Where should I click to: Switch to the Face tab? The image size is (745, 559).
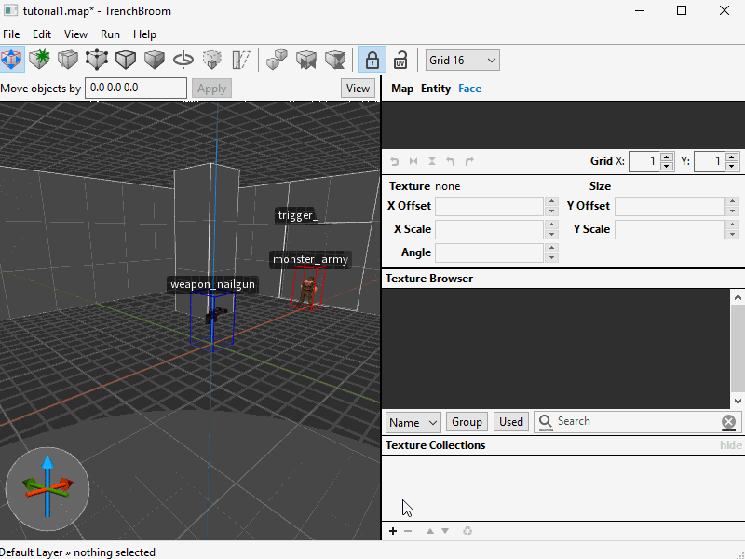(x=470, y=89)
